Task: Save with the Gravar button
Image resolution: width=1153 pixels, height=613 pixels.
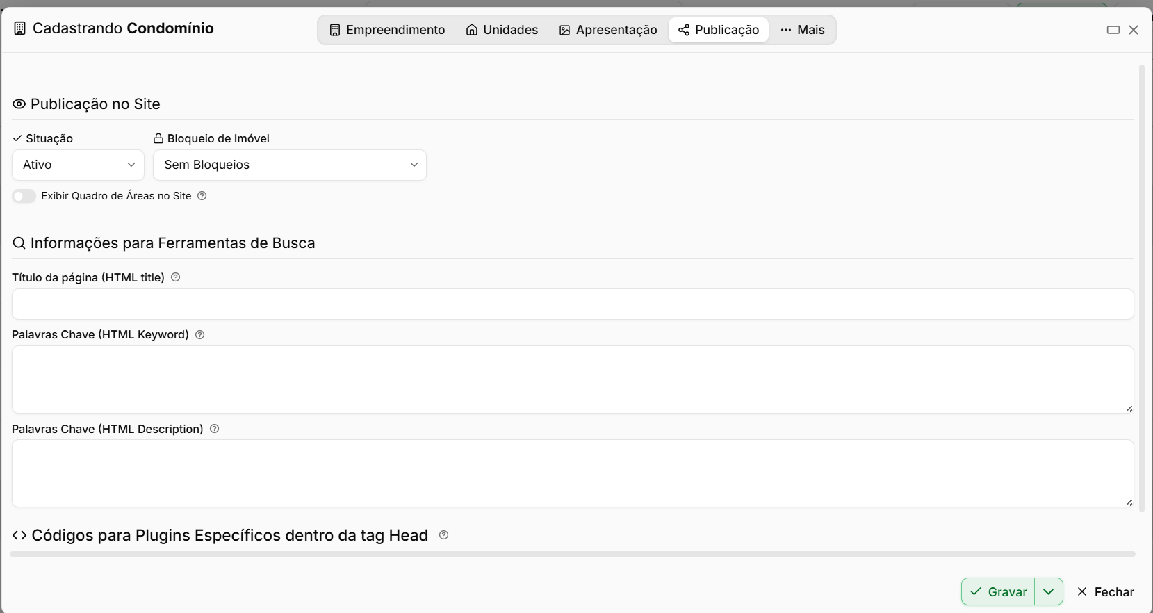Action: [x=999, y=591]
